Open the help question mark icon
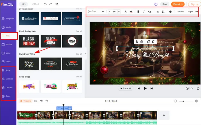The image size is (201, 125). 156,4
